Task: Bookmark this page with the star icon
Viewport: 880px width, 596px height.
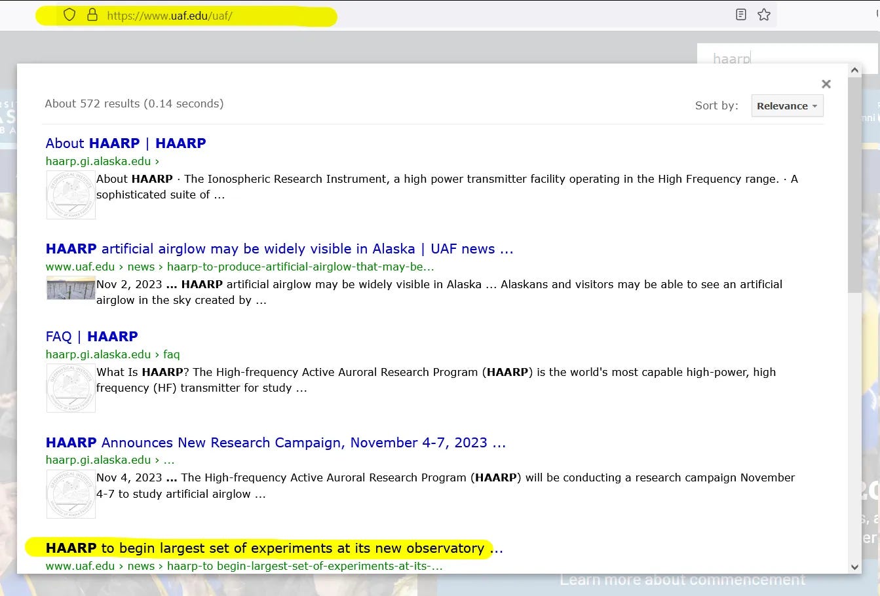Action: click(764, 14)
